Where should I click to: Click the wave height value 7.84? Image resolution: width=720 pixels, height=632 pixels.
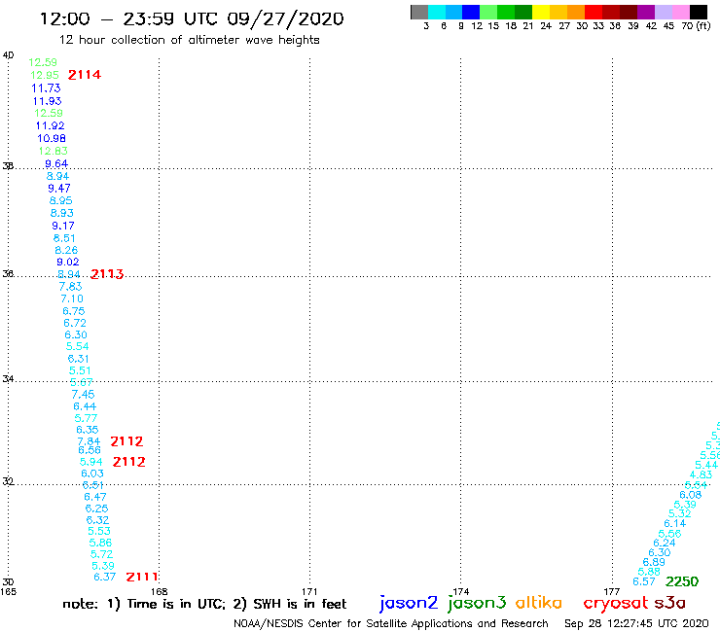89,441
